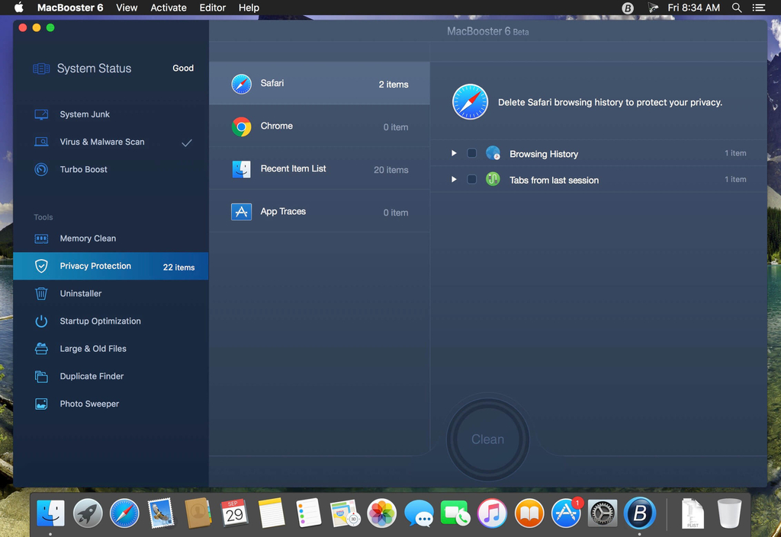Image resolution: width=781 pixels, height=537 pixels.
Task: Select the Uninstaller trash icon
Action: tap(42, 293)
